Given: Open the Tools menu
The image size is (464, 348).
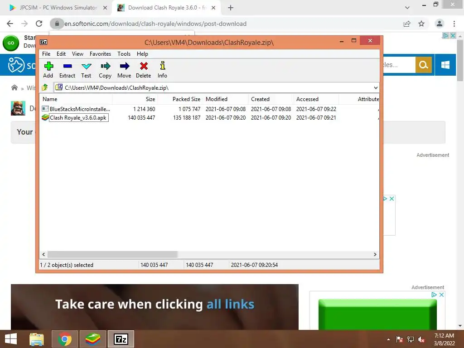Looking at the screenshot, I should tap(124, 54).
